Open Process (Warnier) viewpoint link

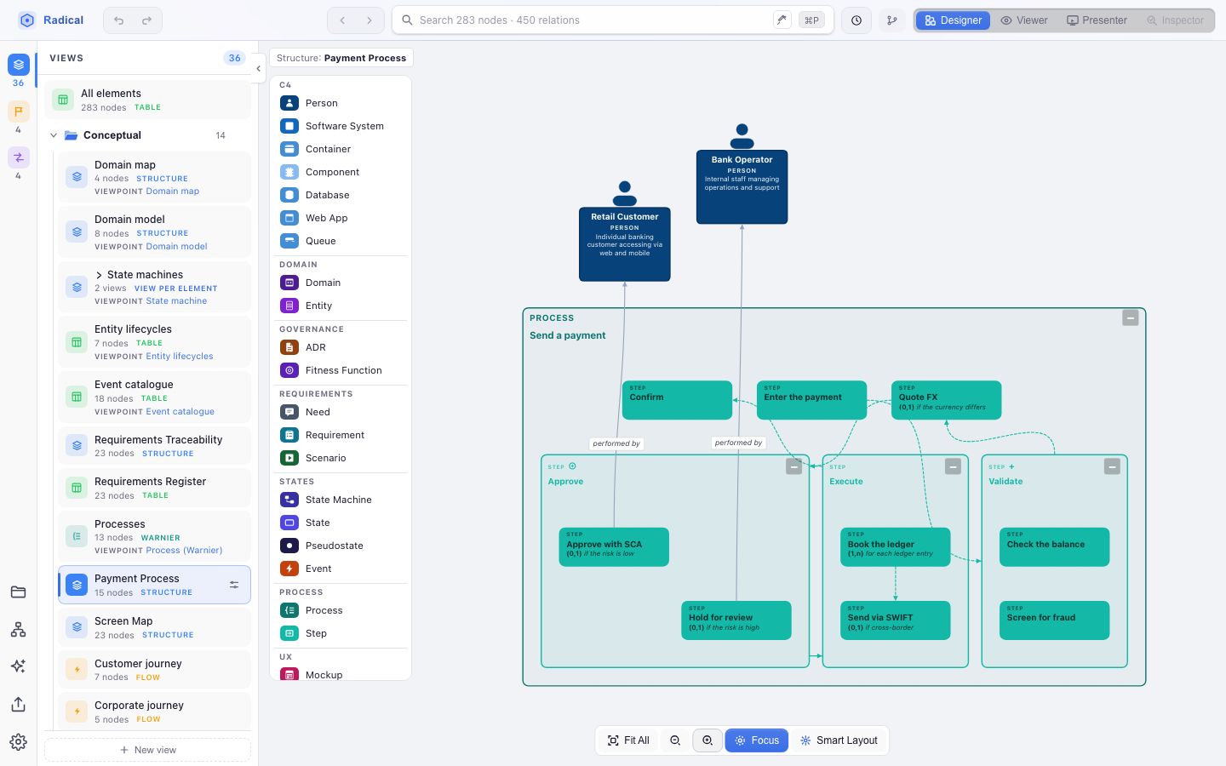(184, 551)
